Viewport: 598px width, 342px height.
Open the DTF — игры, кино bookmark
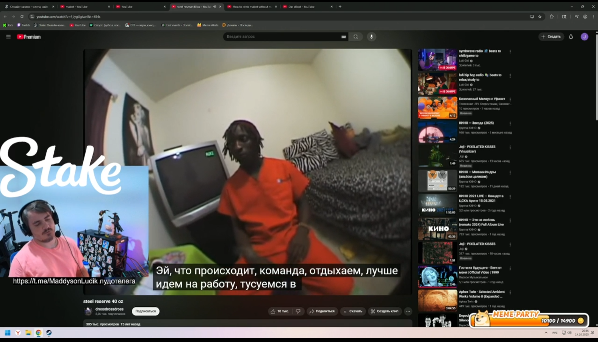141,25
